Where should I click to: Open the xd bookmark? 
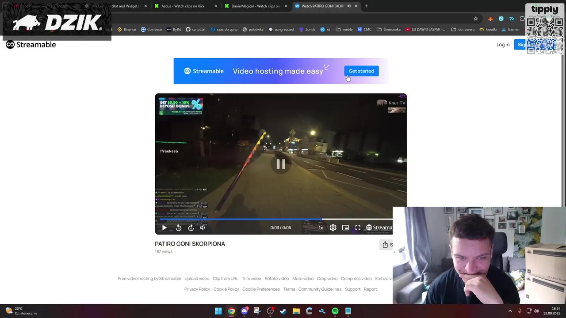pos(325,30)
